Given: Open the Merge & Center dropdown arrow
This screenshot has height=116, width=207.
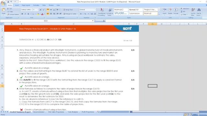Looking at the screenshot, I should pos(77,14).
